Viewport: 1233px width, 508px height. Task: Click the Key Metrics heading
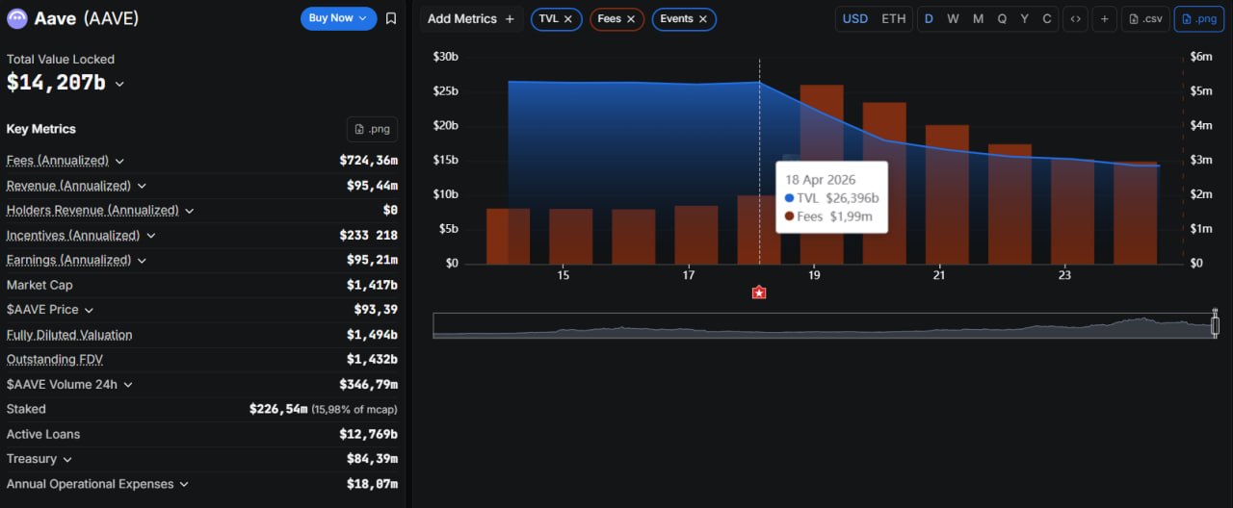41,129
